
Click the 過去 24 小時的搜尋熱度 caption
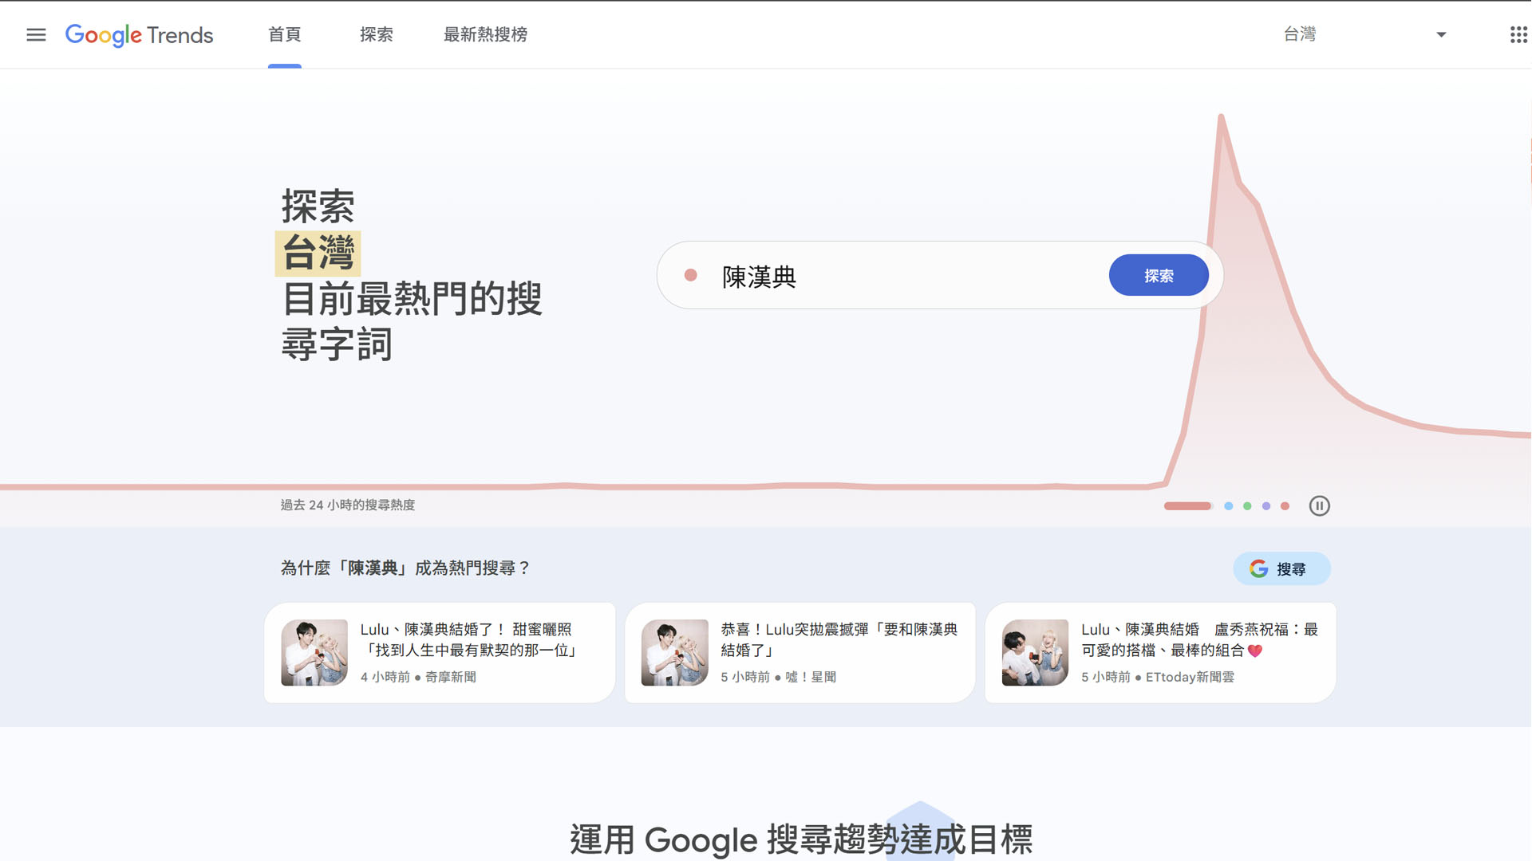[x=348, y=505]
